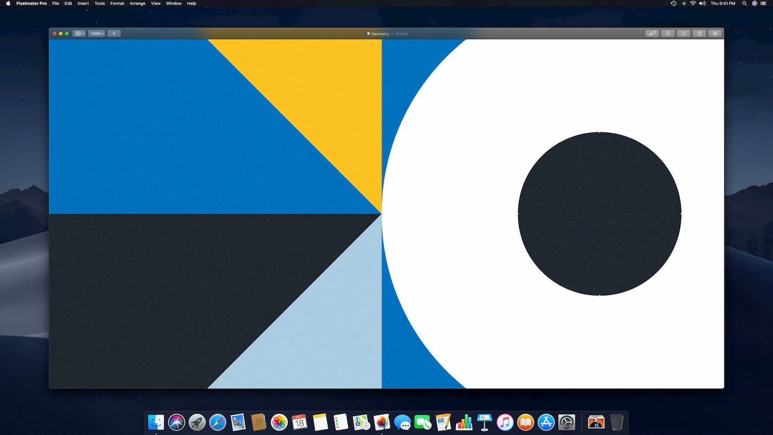Select the dark circle shape on the canvas

[x=599, y=214]
